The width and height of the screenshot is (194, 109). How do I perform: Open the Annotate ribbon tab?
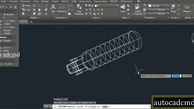(14, 1)
